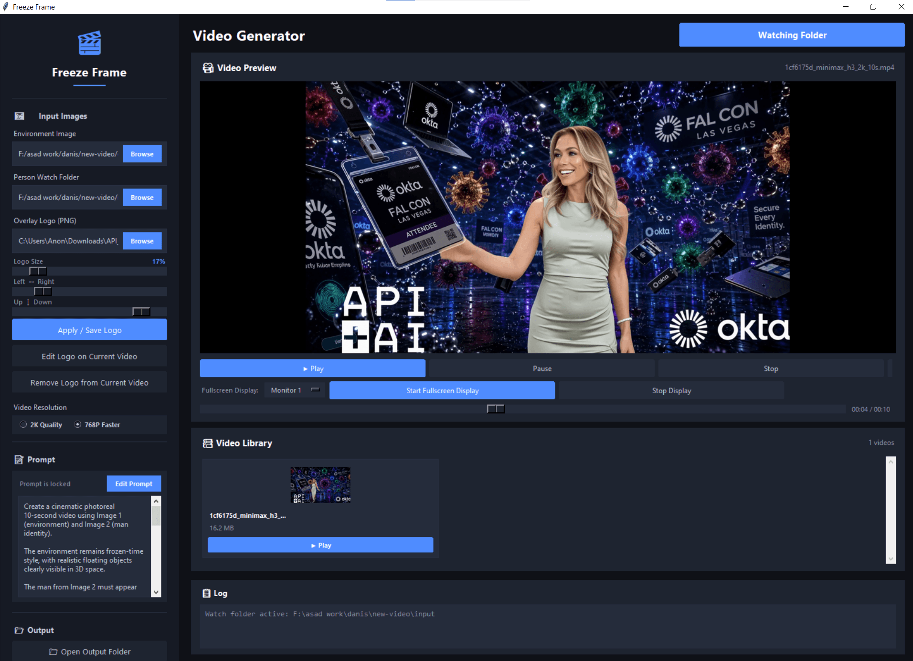Click the Freeze Frame clapperboard logo icon
Image resolution: width=913 pixels, height=661 pixels.
89,43
